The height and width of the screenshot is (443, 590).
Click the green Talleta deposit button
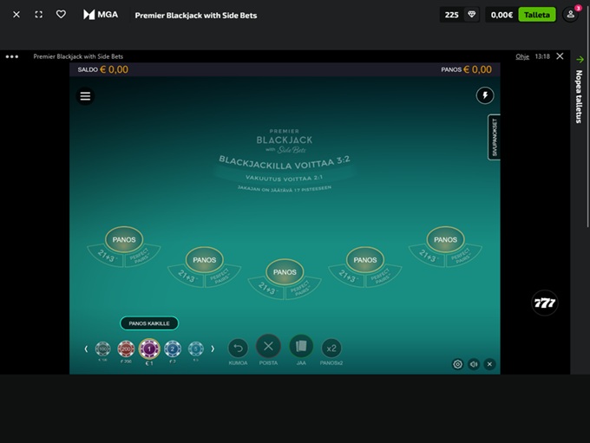[536, 15]
